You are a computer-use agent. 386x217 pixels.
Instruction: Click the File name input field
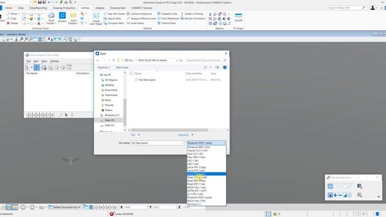[x=157, y=143]
